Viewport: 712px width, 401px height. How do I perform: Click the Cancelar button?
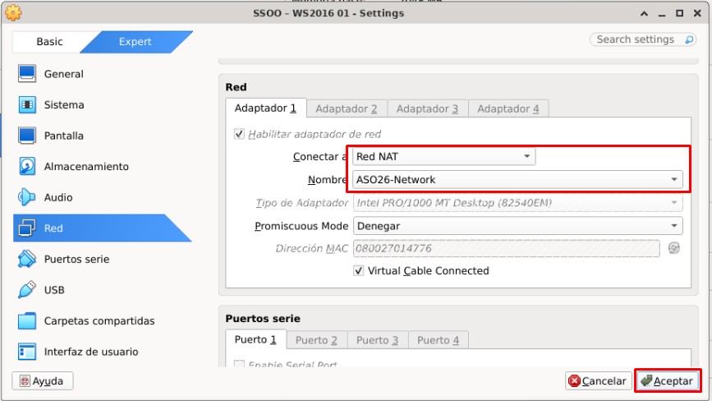click(x=599, y=381)
